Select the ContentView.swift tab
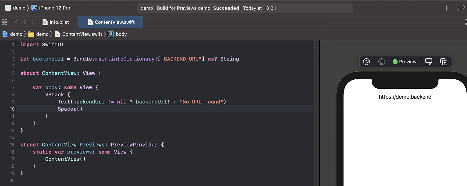The width and height of the screenshot is (467, 186). click(110, 22)
